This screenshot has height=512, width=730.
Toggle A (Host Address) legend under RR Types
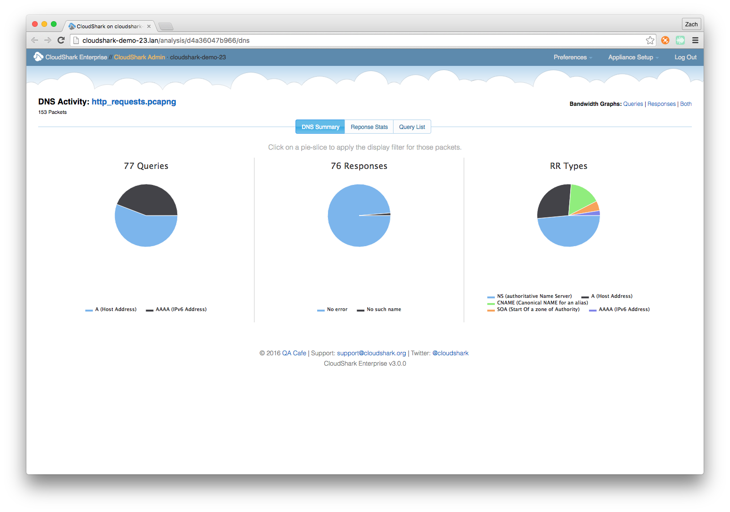[x=607, y=296]
